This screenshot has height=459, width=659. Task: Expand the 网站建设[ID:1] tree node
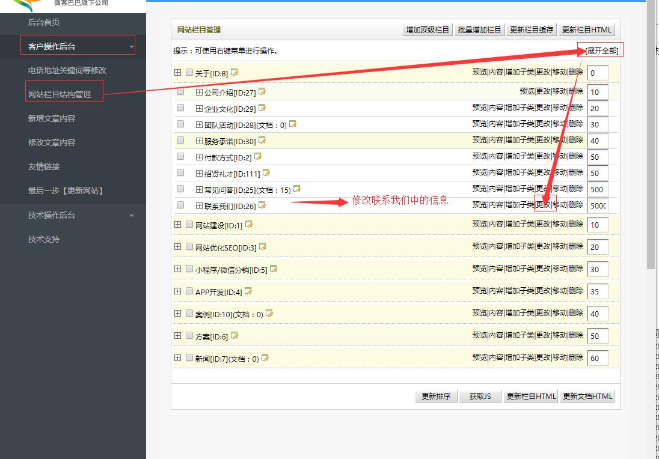point(177,225)
